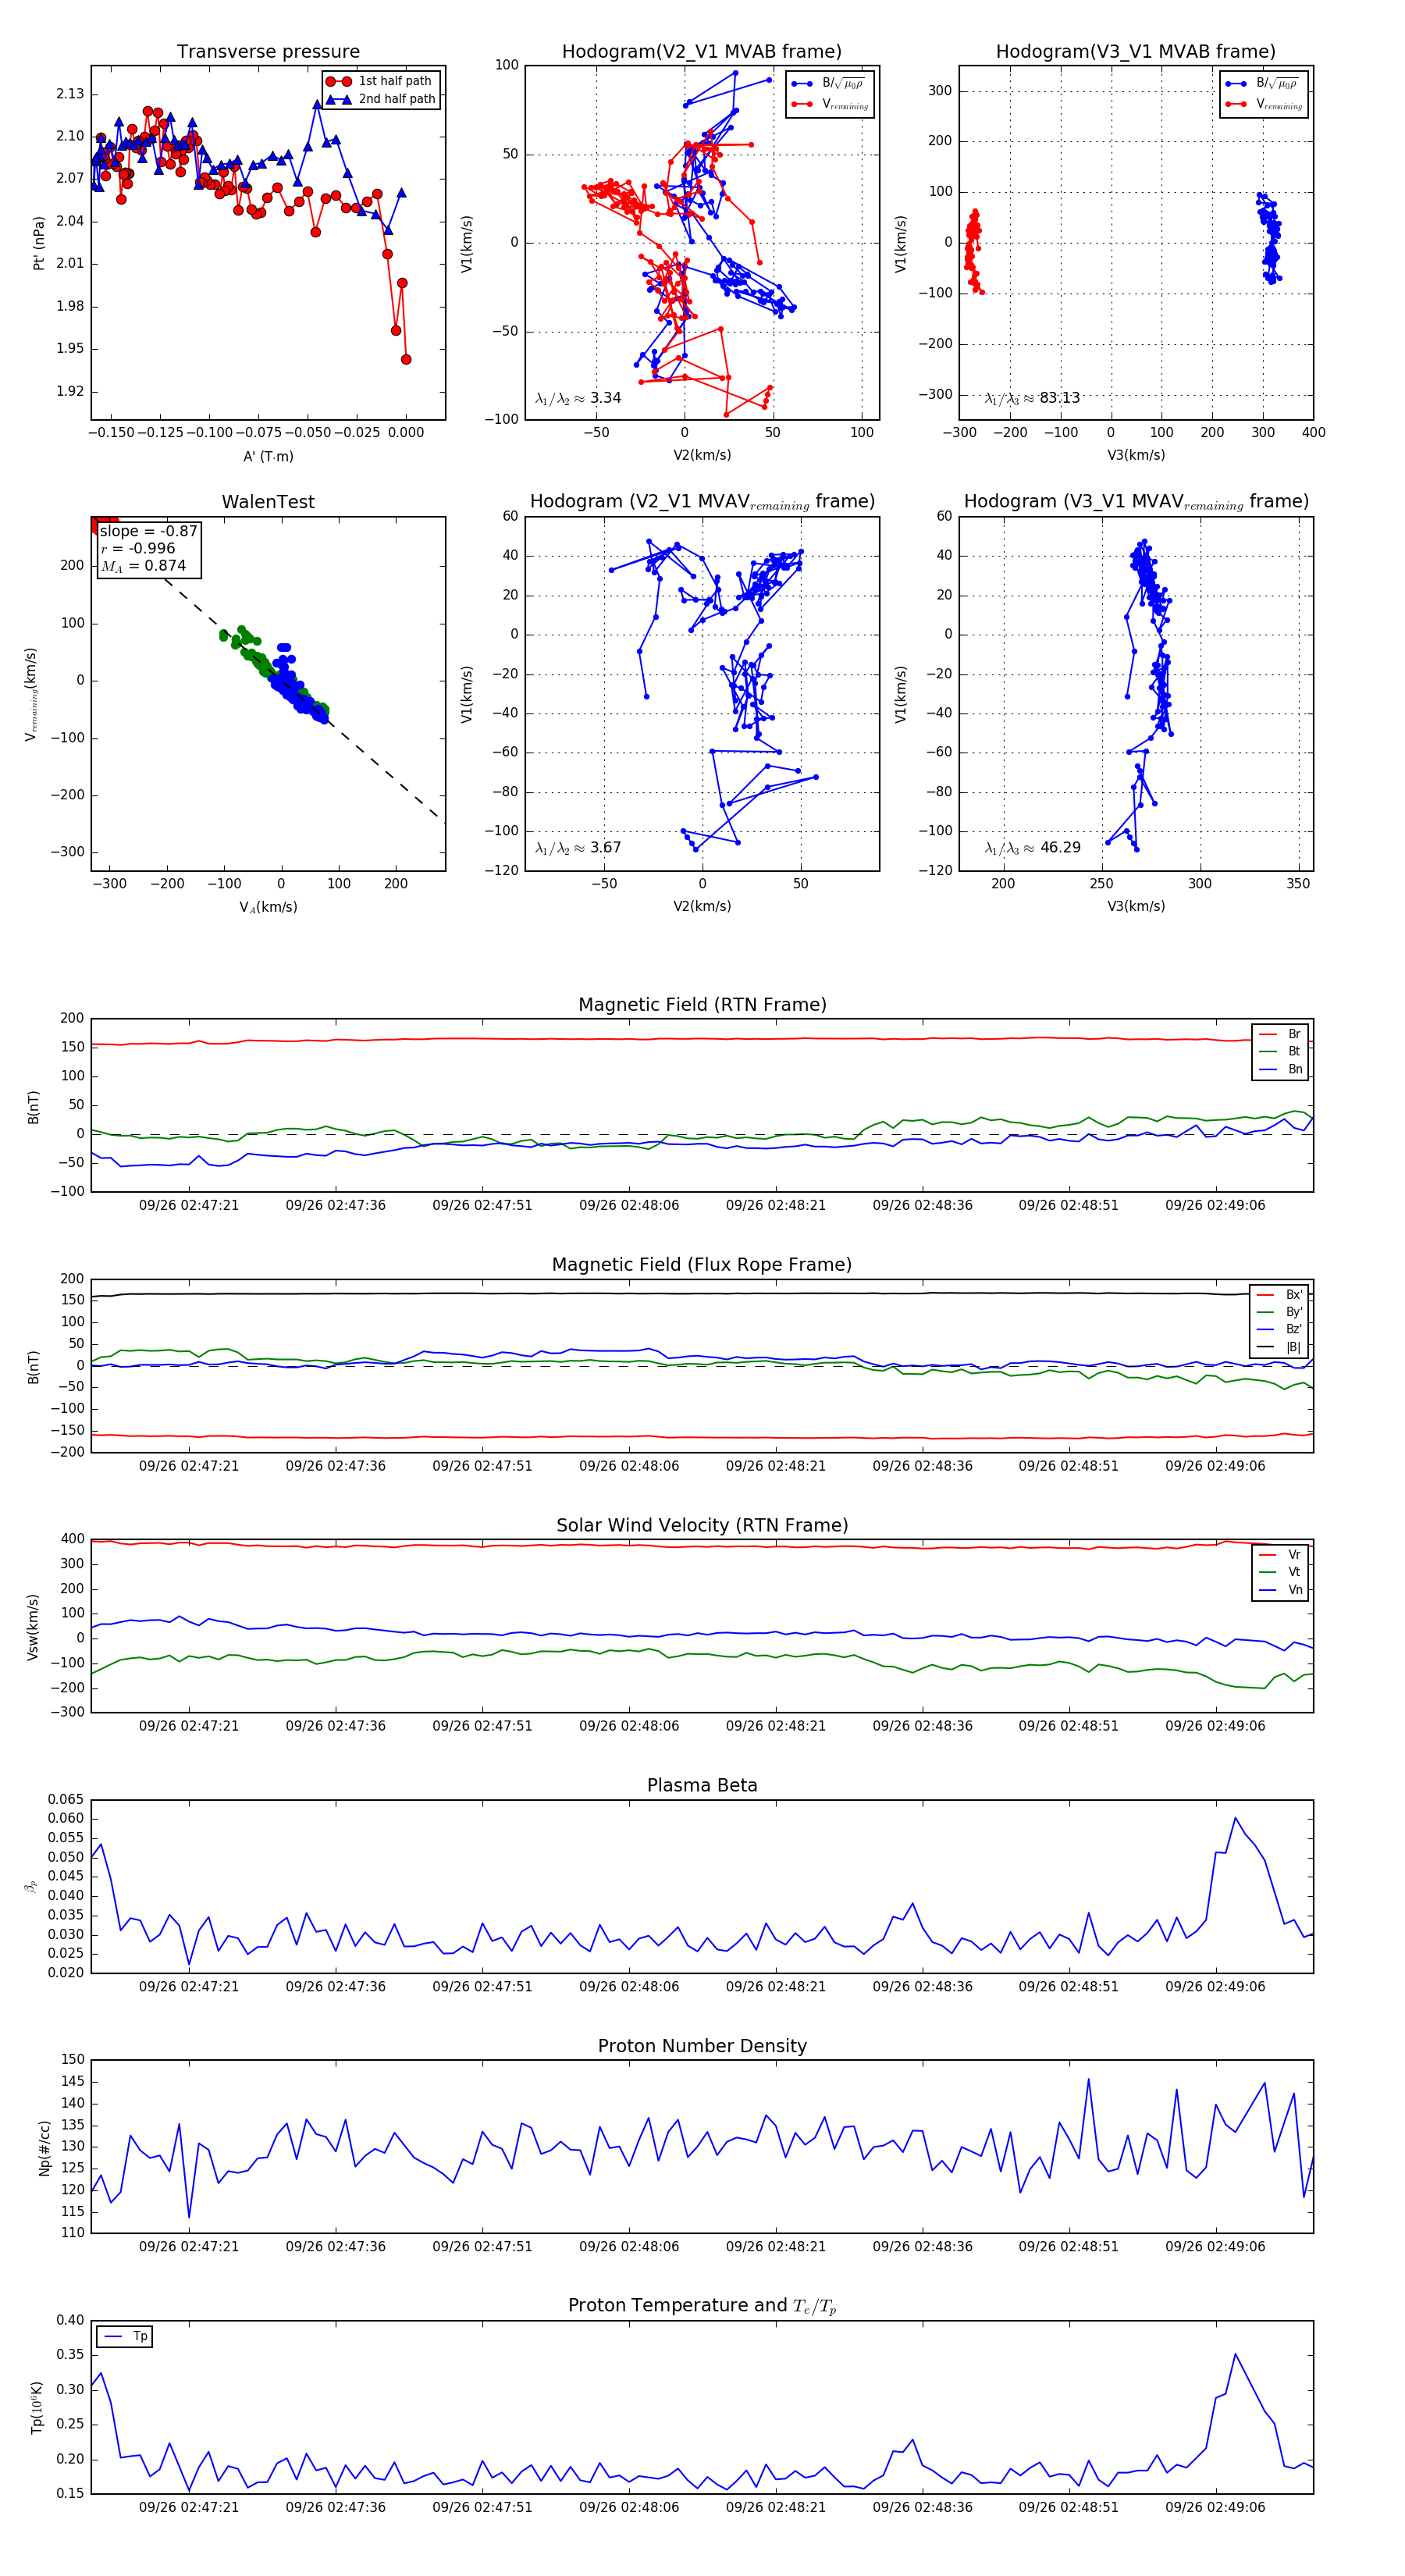
Task: Click V_remaining legend entry in V2_V1 MVAB hodogram
Action: pyautogui.click(x=829, y=104)
